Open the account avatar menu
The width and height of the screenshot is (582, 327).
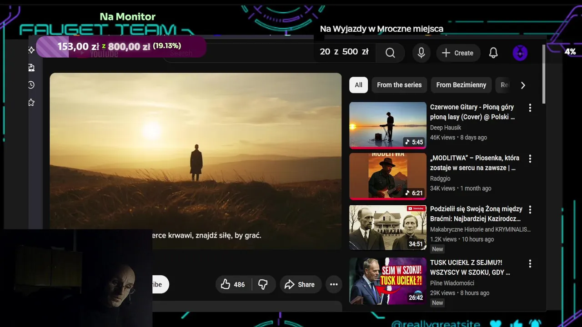click(520, 53)
